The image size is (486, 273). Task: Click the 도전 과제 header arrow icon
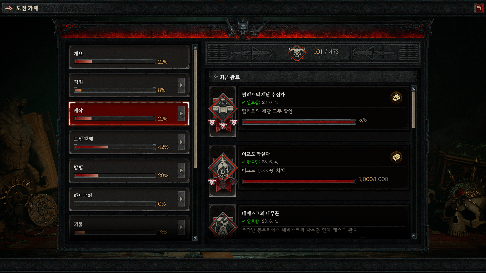tap(9, 8)
